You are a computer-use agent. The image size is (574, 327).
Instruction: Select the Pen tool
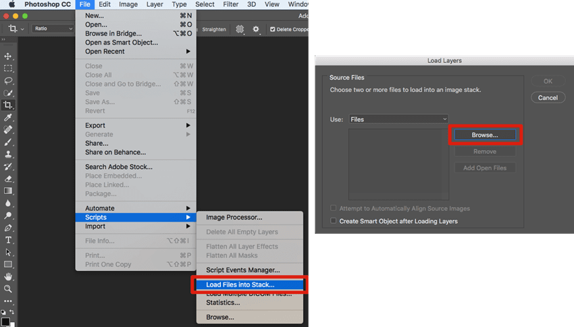click(x=7, y=228)
